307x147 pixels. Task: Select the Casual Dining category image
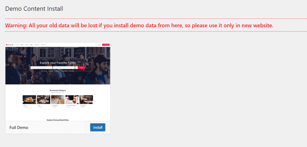click(58, 99)
